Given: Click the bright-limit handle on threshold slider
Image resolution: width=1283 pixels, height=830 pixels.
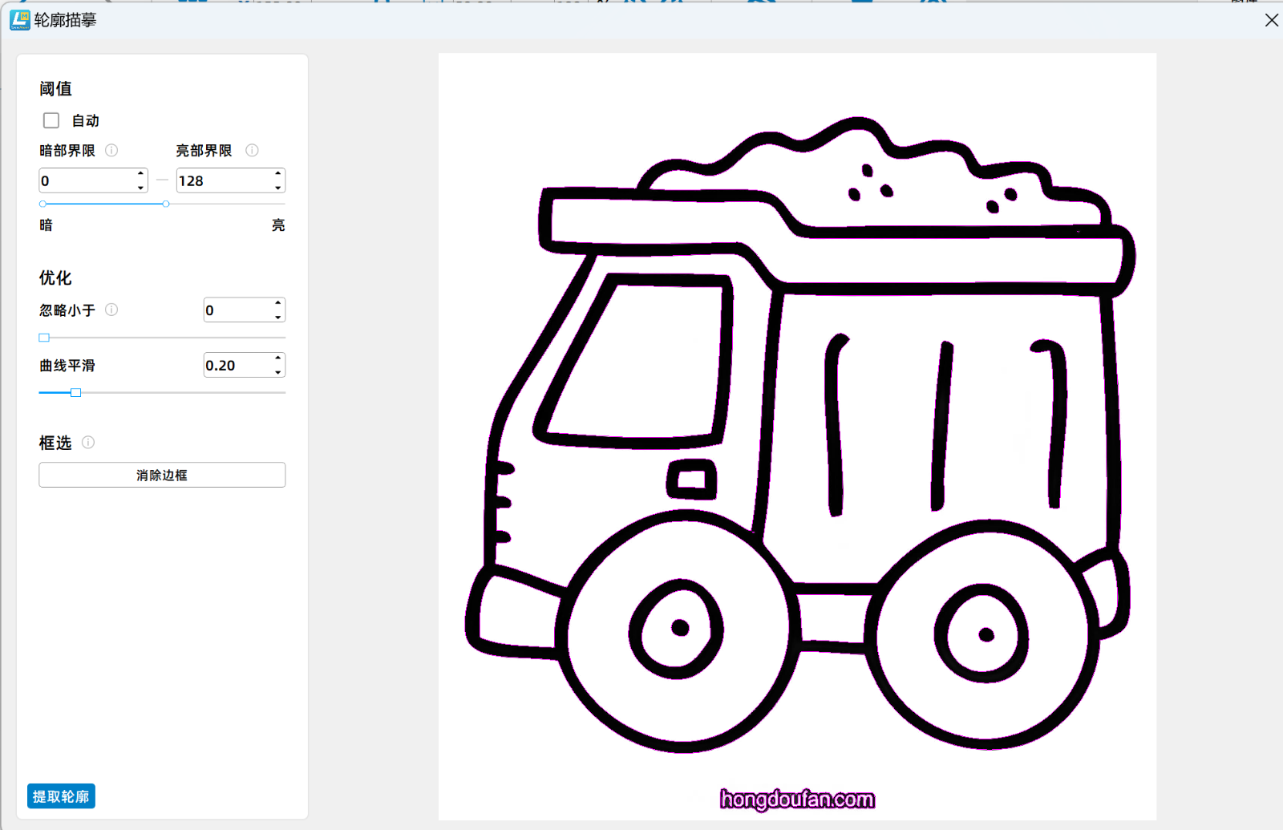Looking at the screenshot, I should click(x=166, y=204).
